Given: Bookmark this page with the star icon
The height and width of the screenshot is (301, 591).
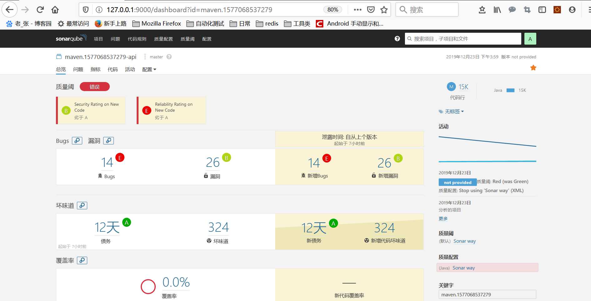Looking at the screenshot, I should point(384,10).
